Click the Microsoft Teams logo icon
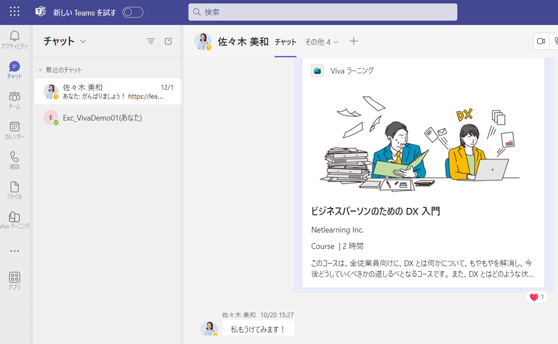This screenshot has height=344, width=558. [x=40, y=12]
